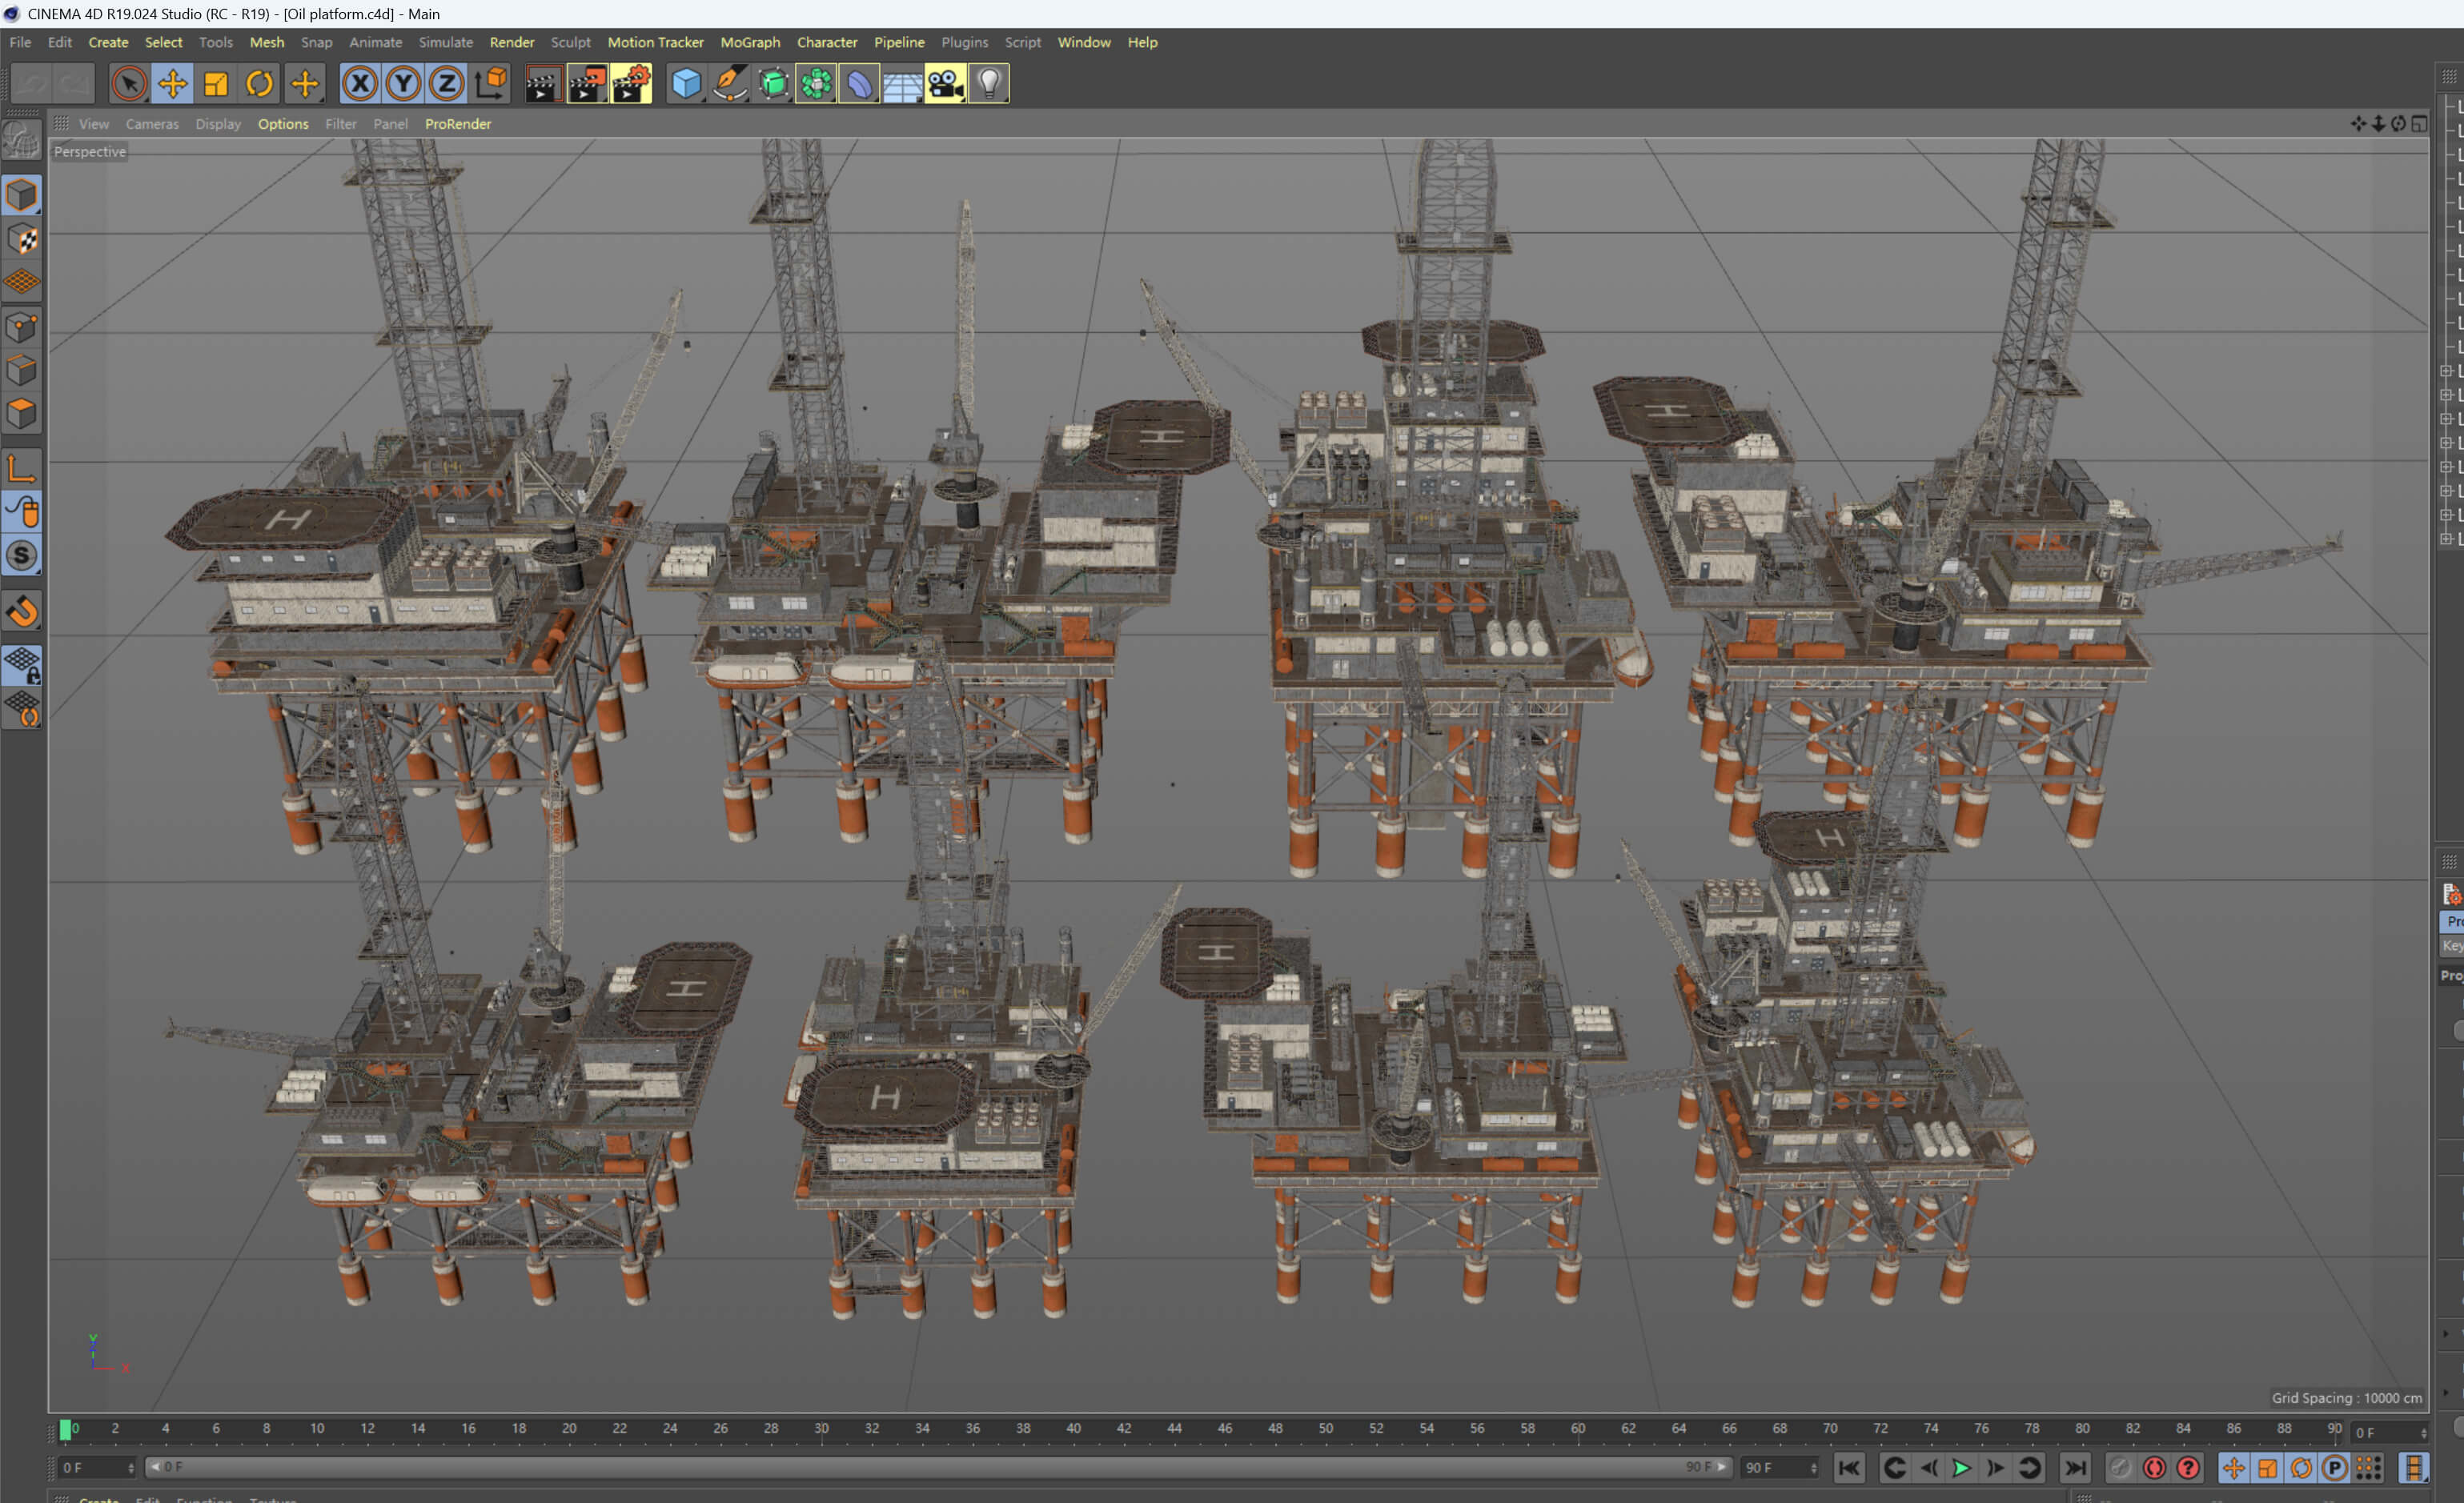The height and width of the screenshot is (1503, 2464).
Task: Render to Picture Viewer icon
Action: point(587,84)
